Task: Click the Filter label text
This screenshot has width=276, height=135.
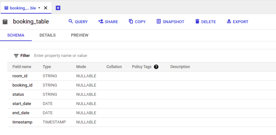Action: pos(25,56)
